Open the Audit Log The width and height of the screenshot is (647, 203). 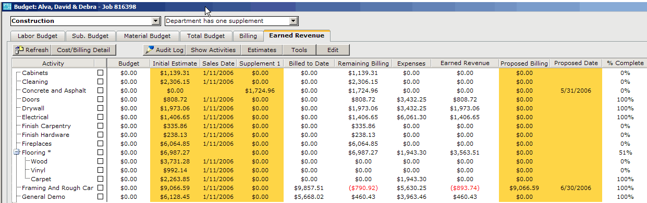click(x=165, y=50)
